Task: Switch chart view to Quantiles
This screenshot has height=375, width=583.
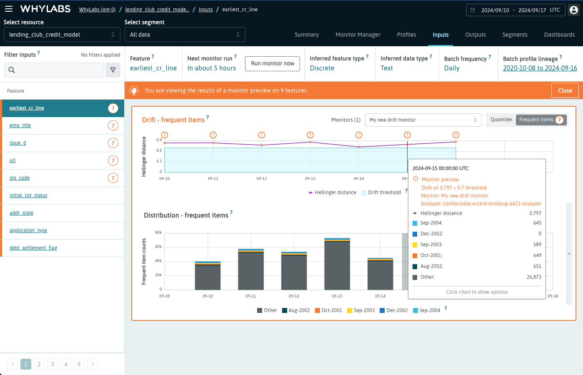Action: [x=501, y=120]
